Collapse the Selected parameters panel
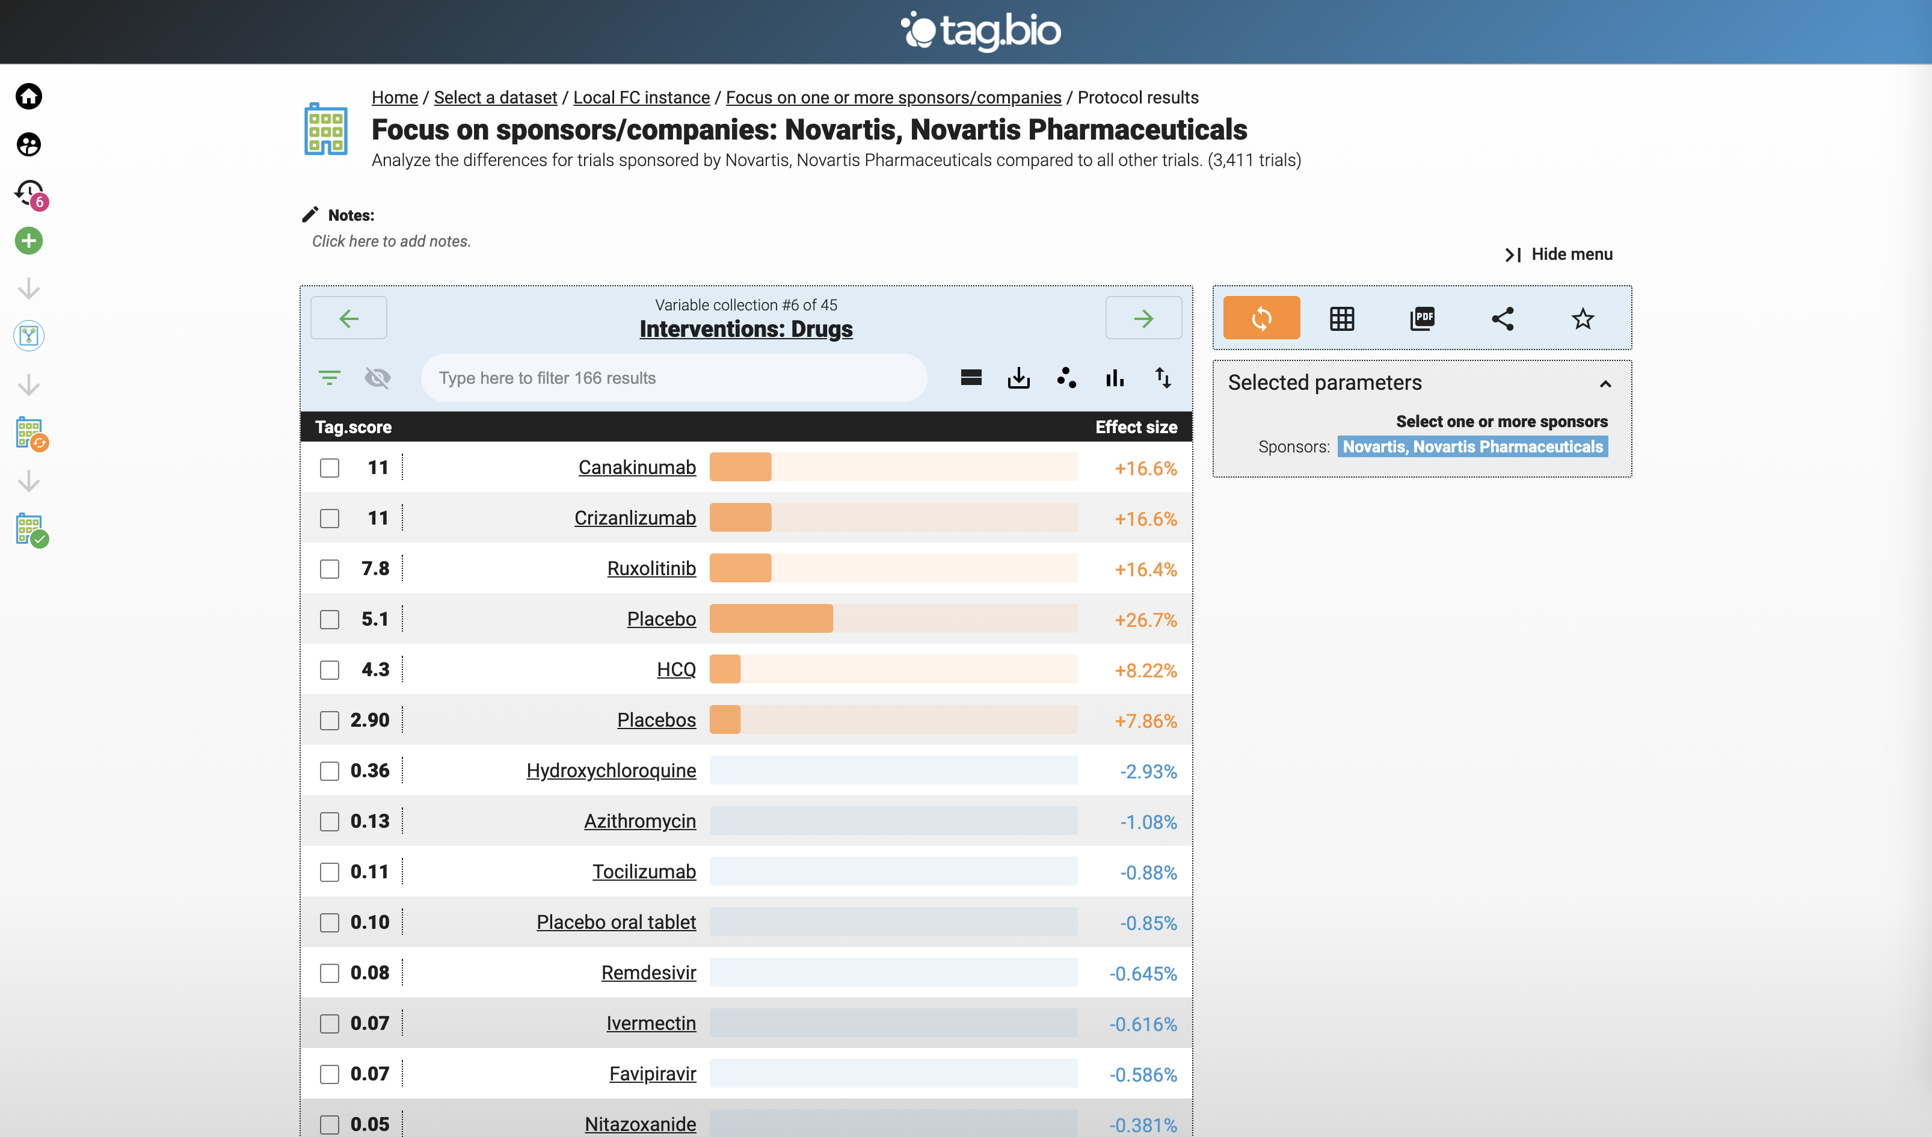The width and height of the screenshot is (1932, 1137). (1605, 383)
